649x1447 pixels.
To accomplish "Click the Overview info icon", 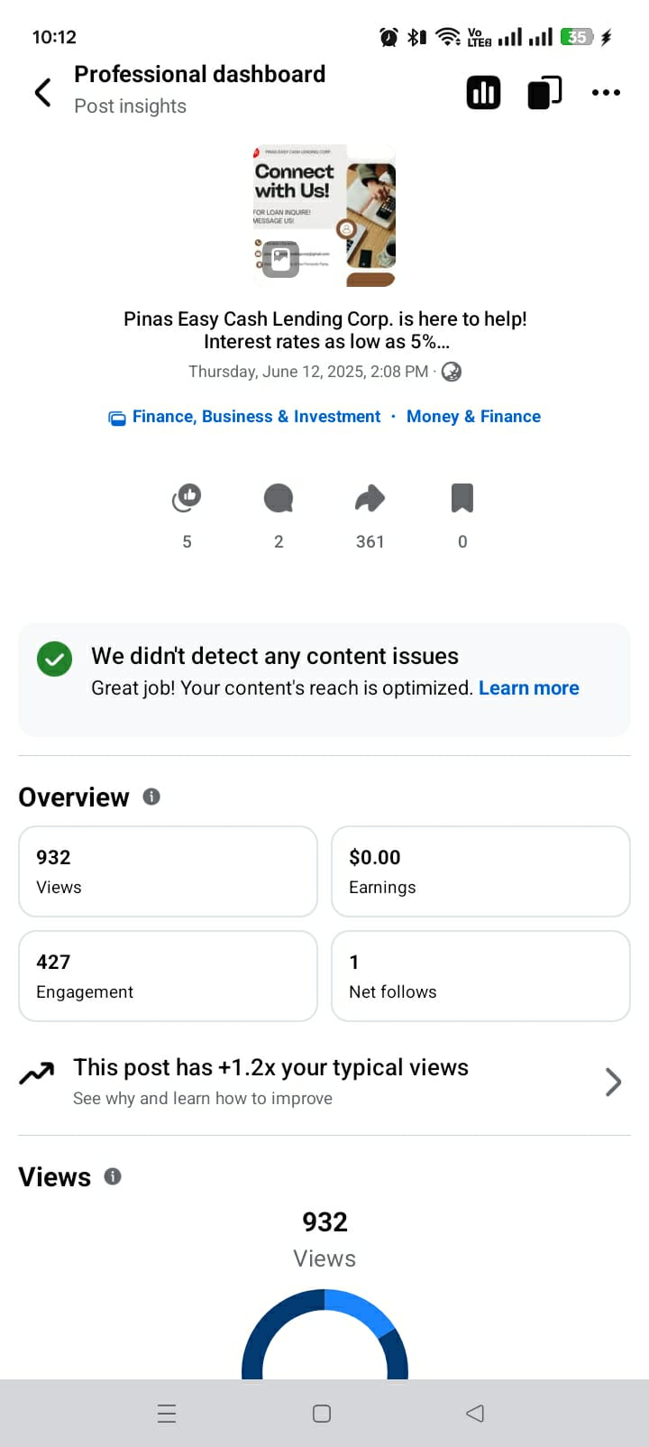I will point(151,797).
